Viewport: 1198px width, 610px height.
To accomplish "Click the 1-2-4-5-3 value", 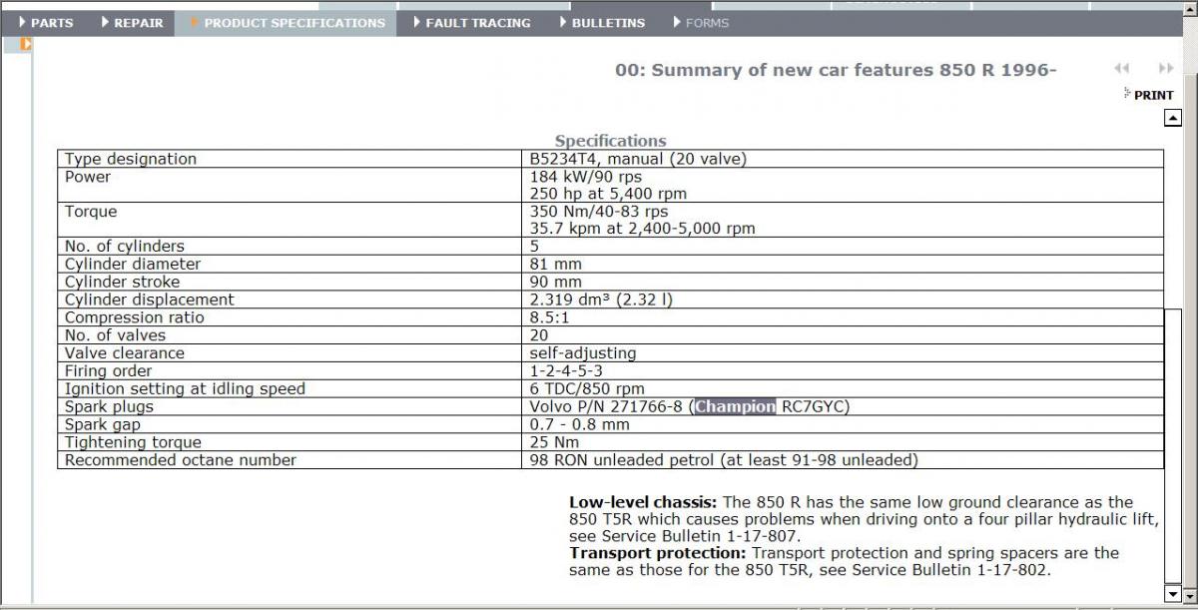I will pyautogui.click(x=566, y=370).
